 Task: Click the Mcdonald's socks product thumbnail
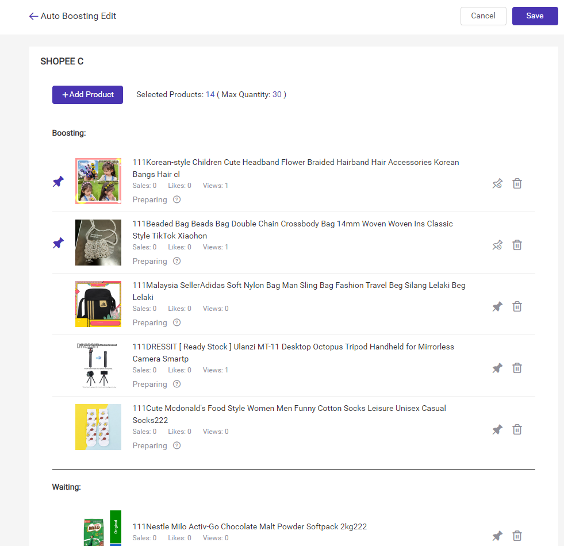pyautogui.click(x=98, y=427)
